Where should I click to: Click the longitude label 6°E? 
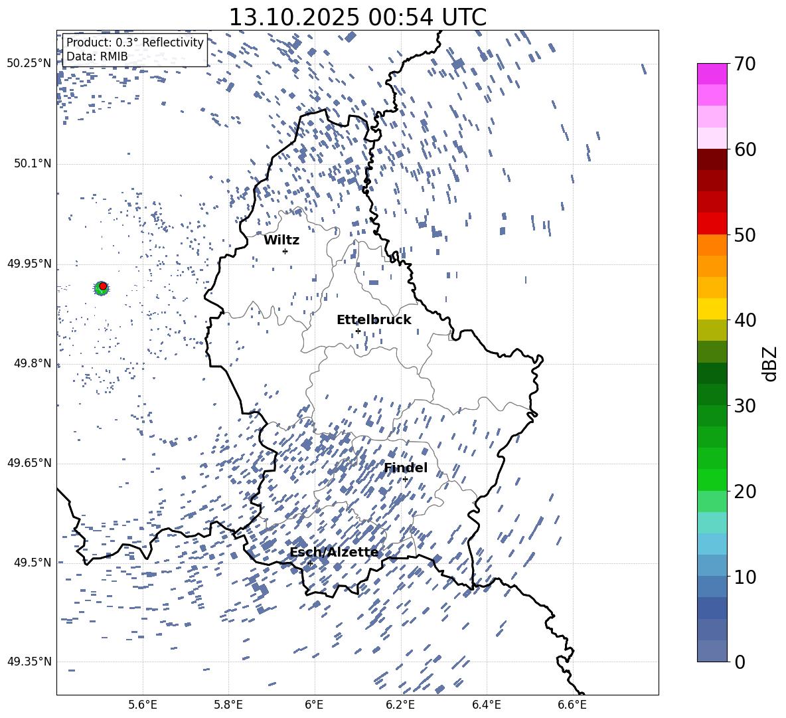point(314,705)
